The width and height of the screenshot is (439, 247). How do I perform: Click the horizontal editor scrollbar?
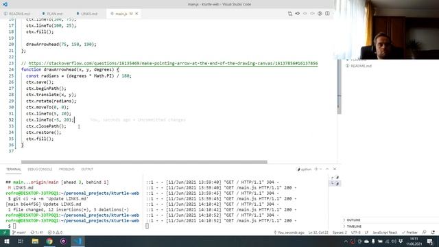click(144, 162)
